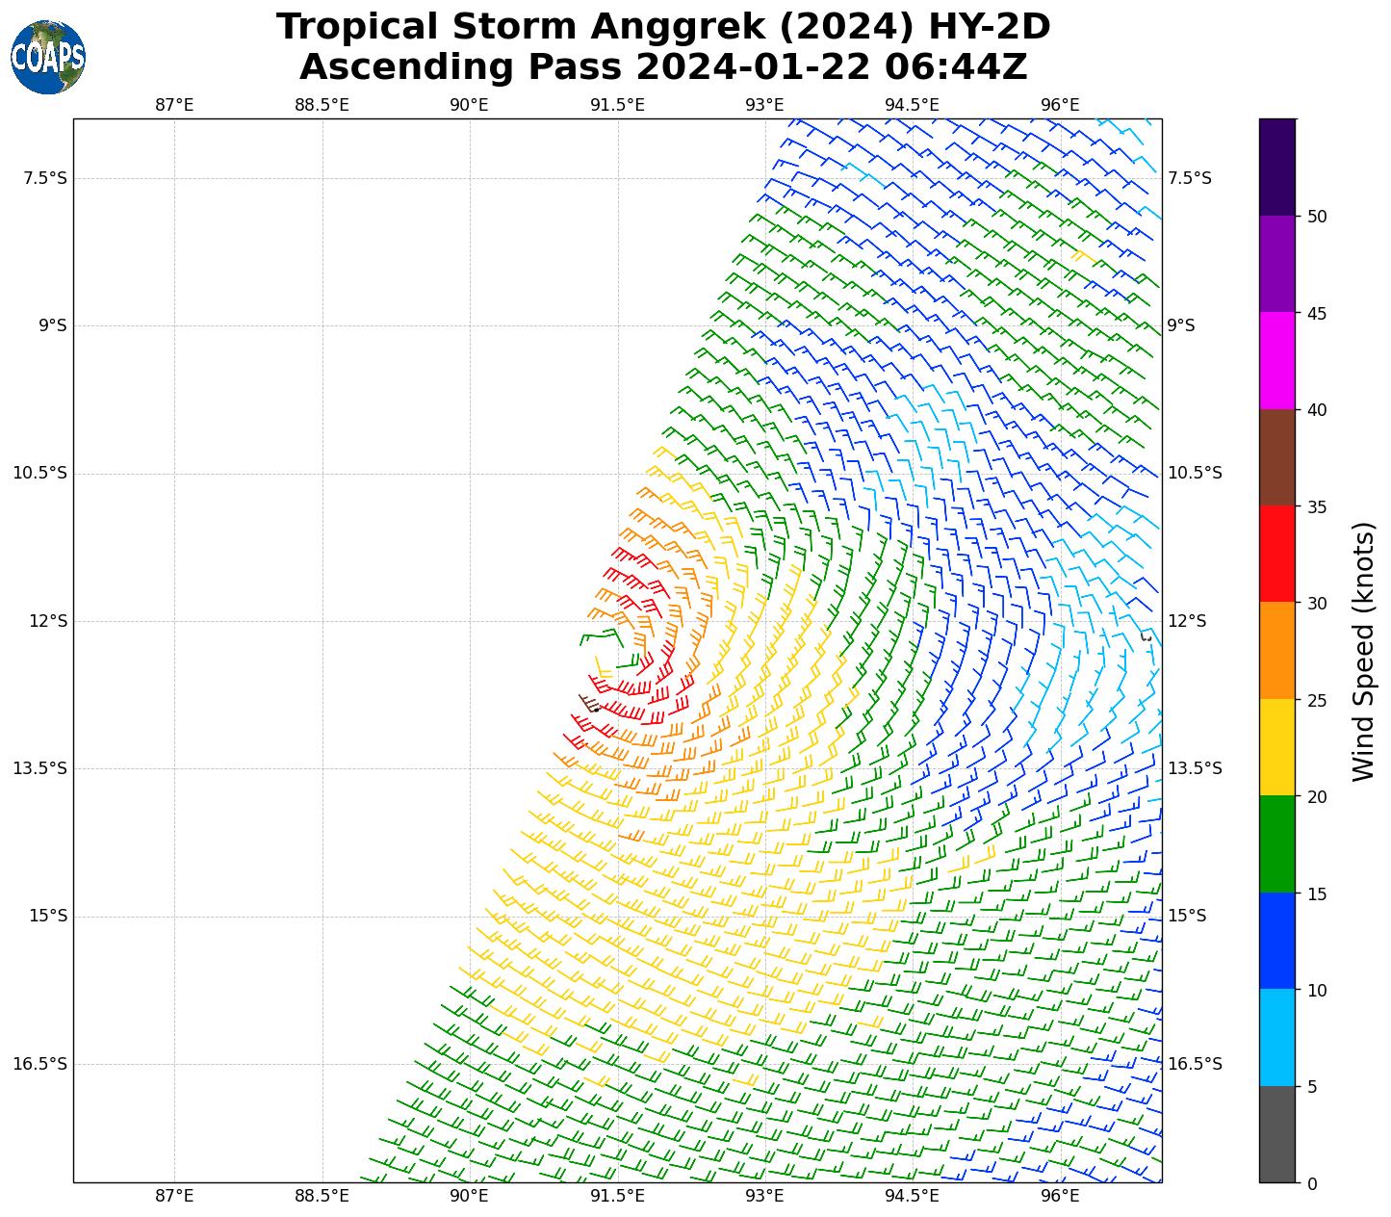Click the 87°E label on bottom axis

point(174,1196)
